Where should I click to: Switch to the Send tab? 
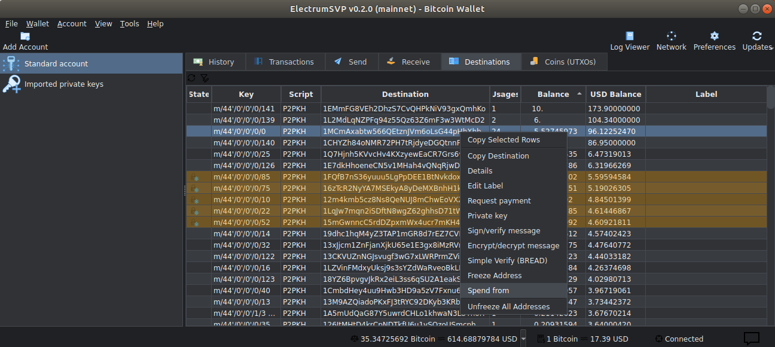pos(350,62)
